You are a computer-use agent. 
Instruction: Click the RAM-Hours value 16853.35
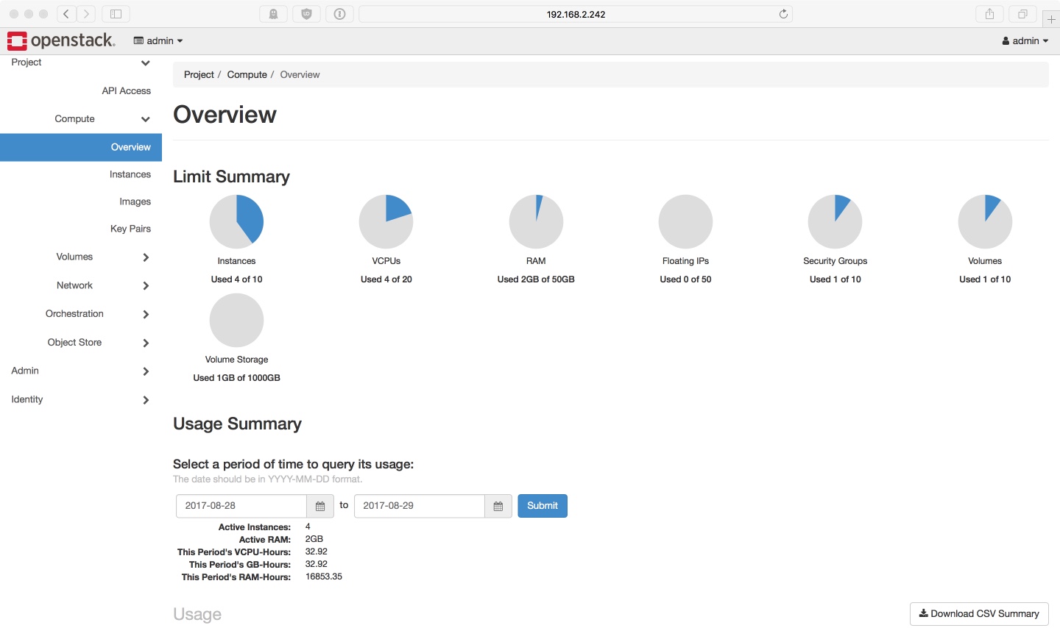point(324,577)
